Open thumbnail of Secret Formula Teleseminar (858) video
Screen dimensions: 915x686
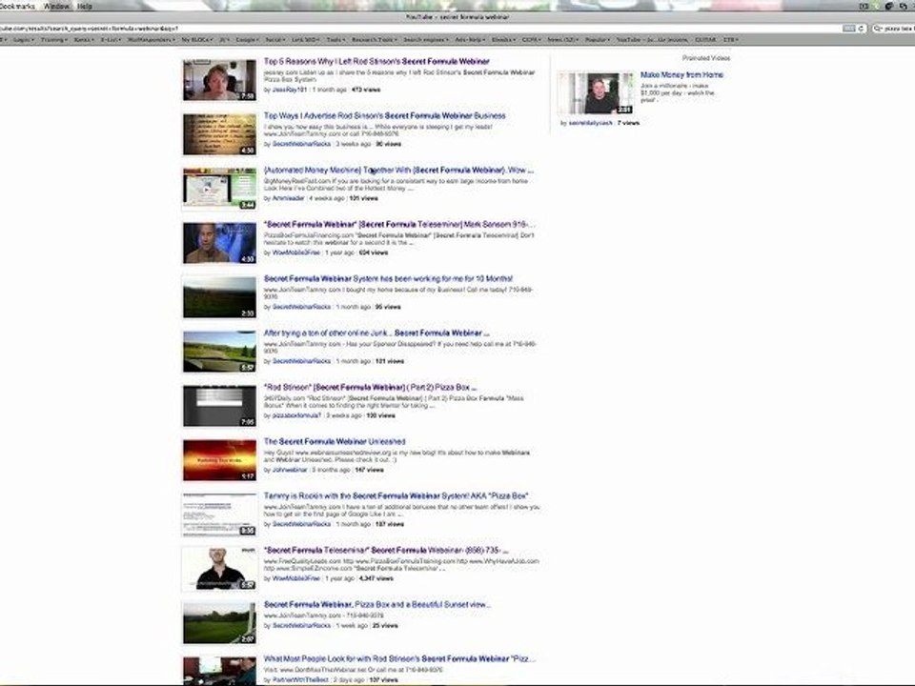tap(219, 569)
